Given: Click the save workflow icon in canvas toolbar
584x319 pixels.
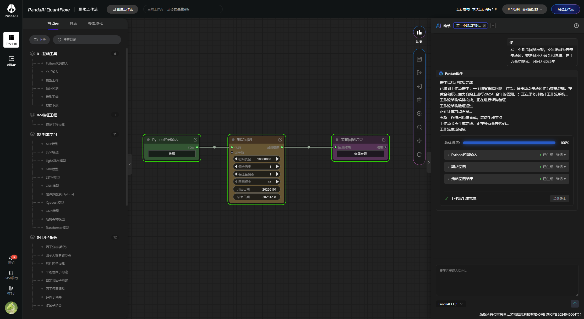Looking at the screenshot, I should (419, 59).
